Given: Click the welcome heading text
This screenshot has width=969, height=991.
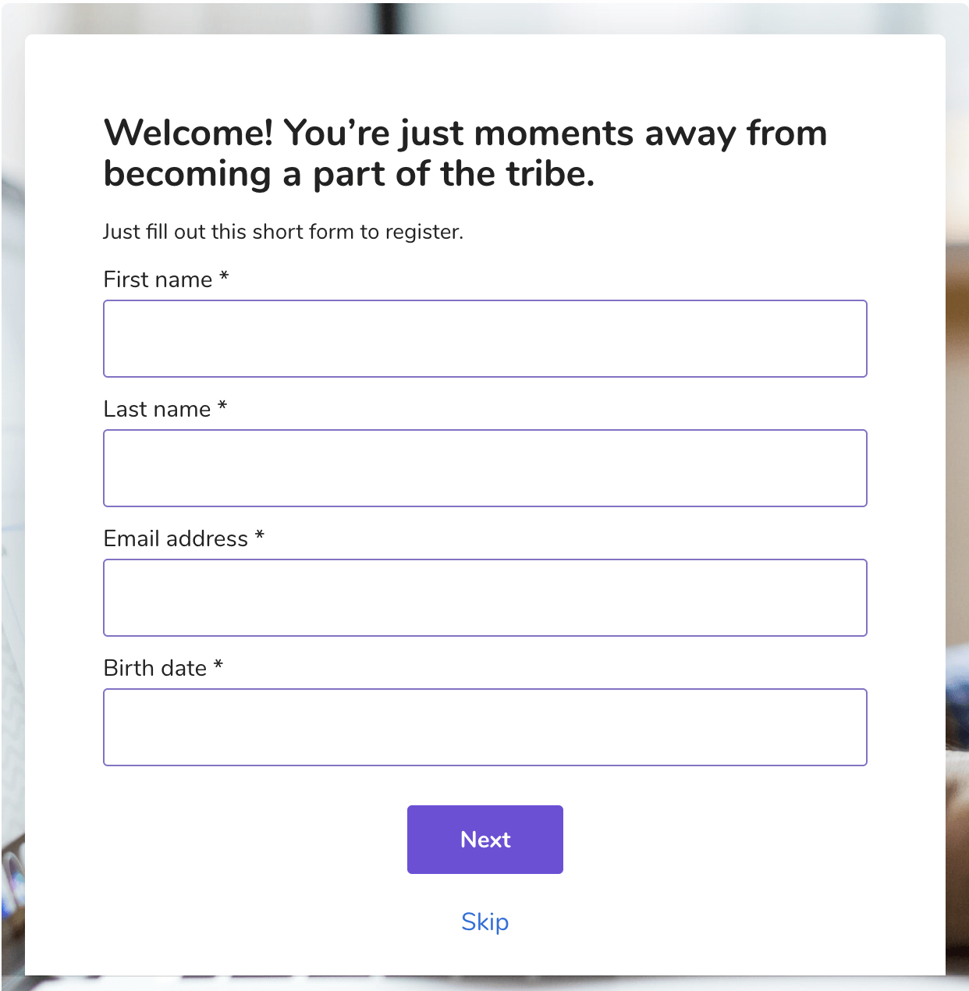Looking at the screenshot, I should [x=465, y=153].
